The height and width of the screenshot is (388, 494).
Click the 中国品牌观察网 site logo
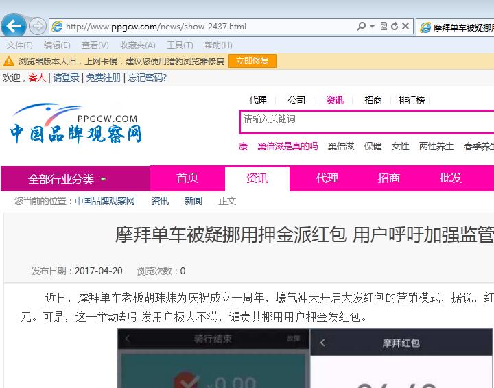[x=75, y=123]
